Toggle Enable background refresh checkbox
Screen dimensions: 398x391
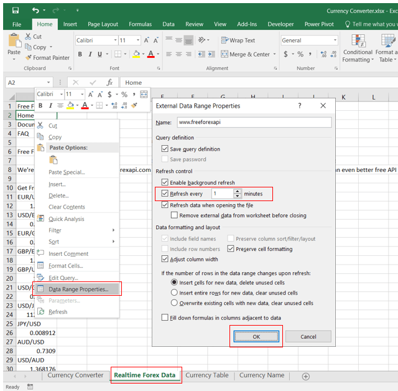165,182
